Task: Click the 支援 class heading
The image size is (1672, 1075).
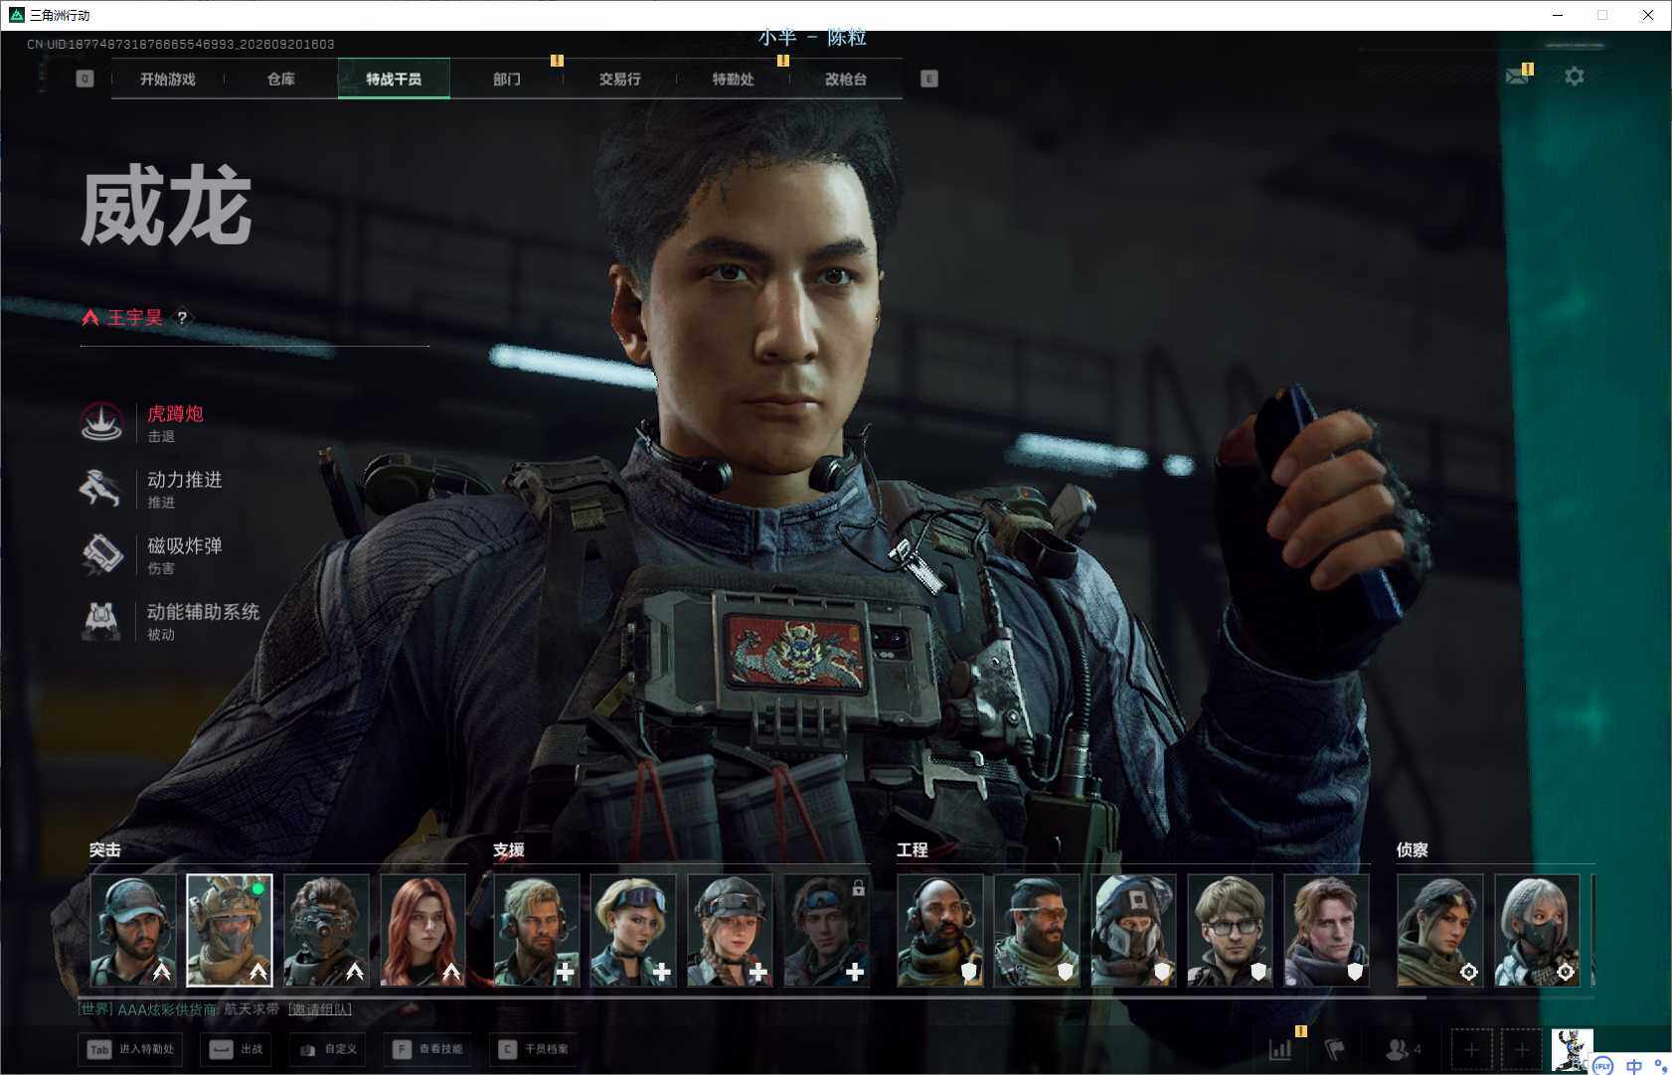Action: tap(509, 849)
